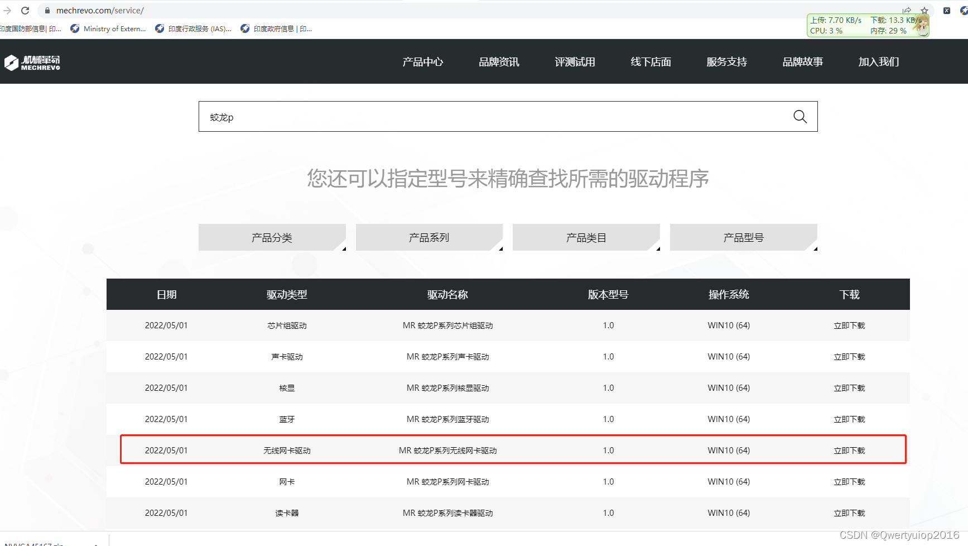The height and width of the screenshot is (546, 968).
Task: Go to 评测试用 page
Action: (575, 62)
